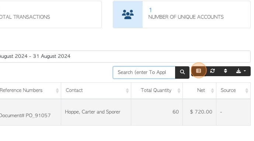254x141 pixels.
Task: Select the Hoppe, Carter and Sporer contact
Action: point(93,112)
